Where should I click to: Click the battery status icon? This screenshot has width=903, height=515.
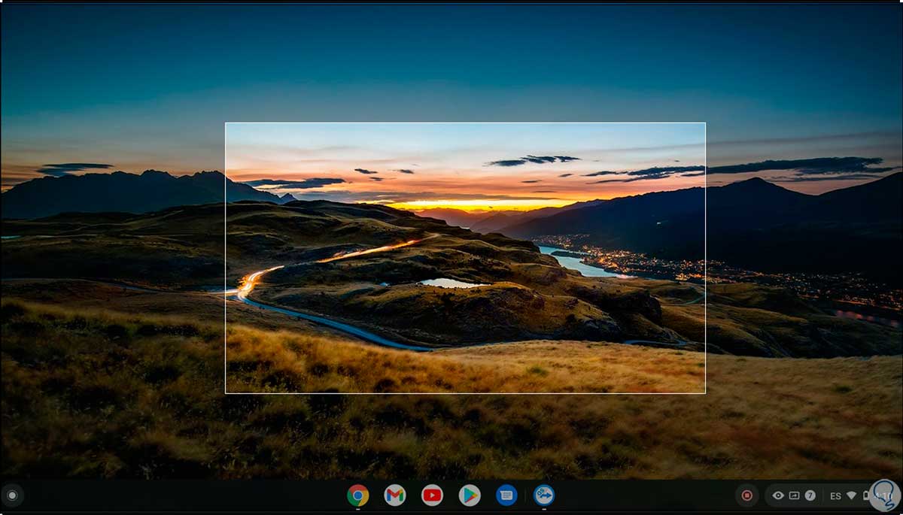click(866, 495)
